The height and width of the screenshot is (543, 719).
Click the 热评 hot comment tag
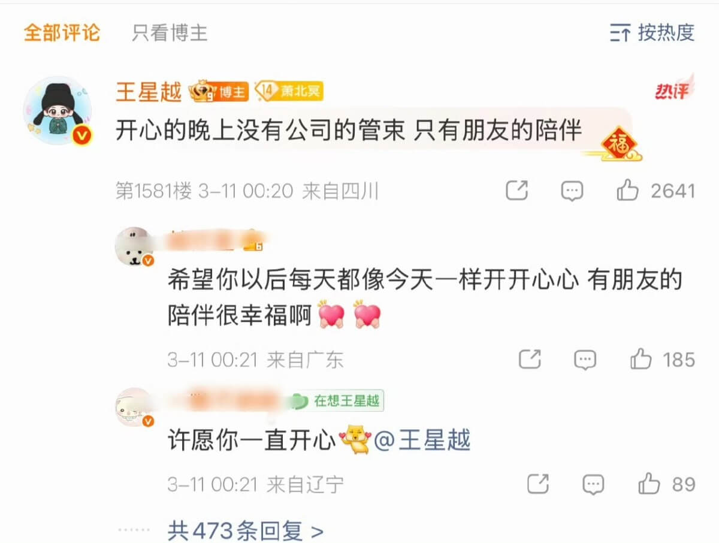[x=673, y=90]
